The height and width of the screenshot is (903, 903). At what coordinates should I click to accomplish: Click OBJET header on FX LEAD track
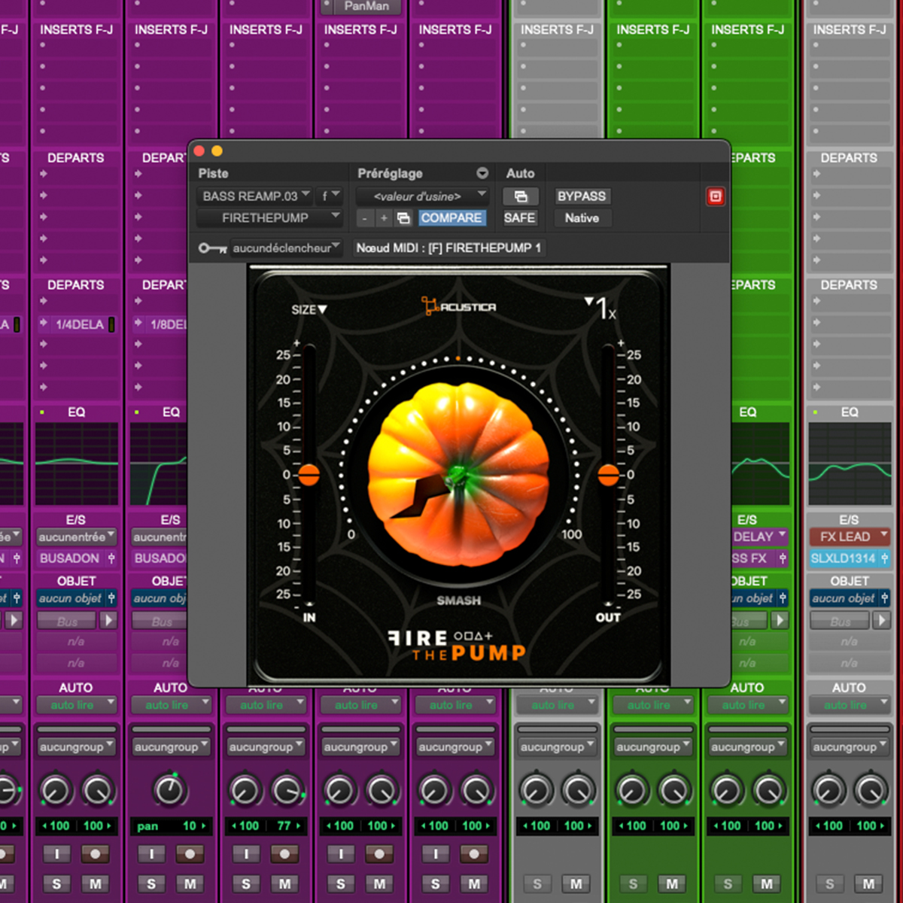(x=849, y=581)
